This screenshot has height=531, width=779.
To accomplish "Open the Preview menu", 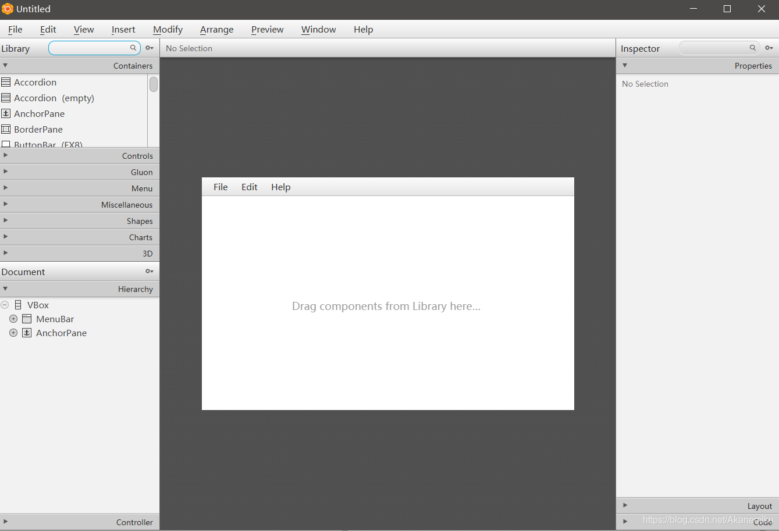I will tap(268, 29).
